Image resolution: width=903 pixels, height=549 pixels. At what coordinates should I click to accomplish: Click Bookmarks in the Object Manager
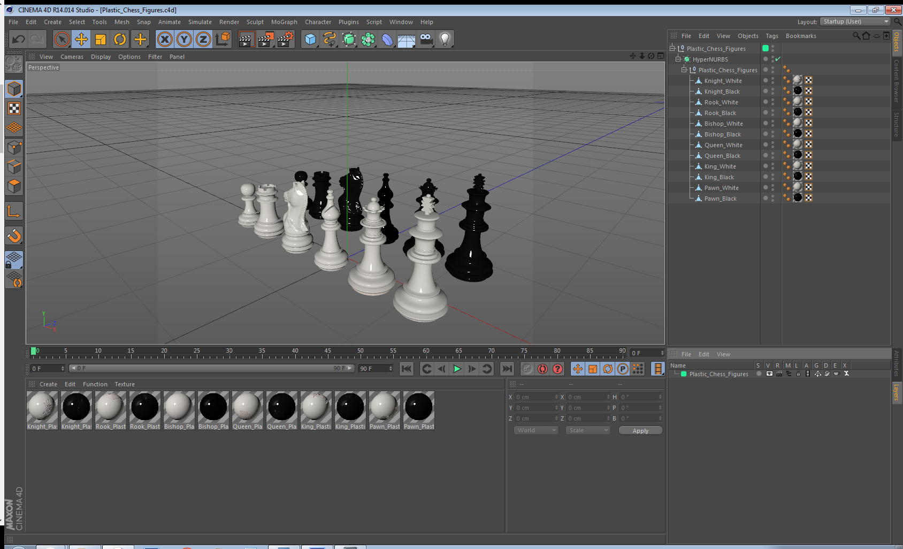coord(801,36)
